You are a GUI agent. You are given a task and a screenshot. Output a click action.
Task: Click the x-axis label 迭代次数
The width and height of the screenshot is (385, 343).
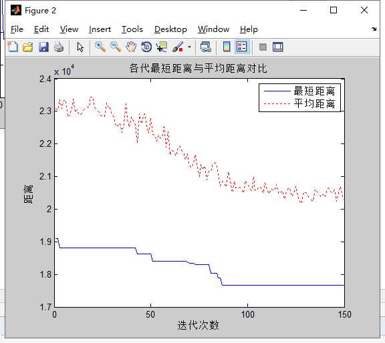coord(198,326)
